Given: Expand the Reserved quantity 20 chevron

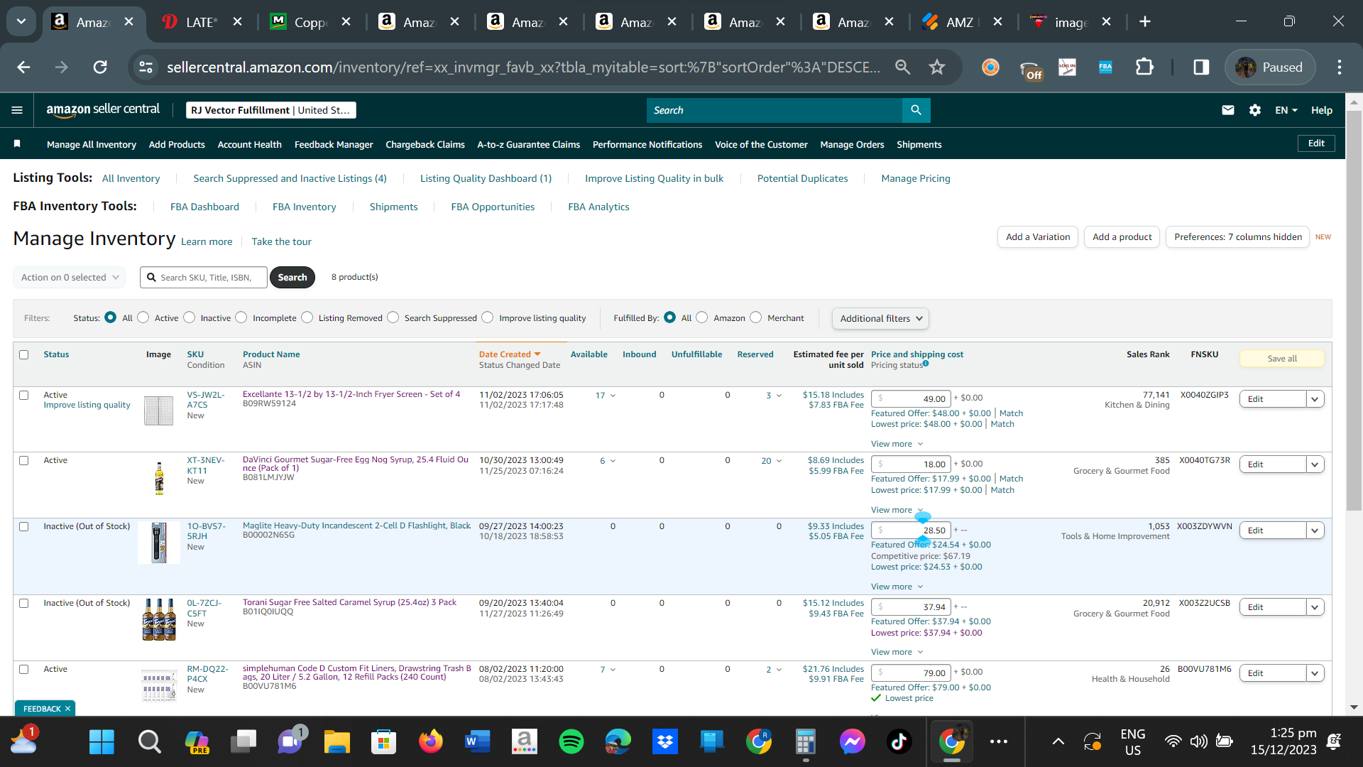Looking at the screenshot, I should pos(779,461).
